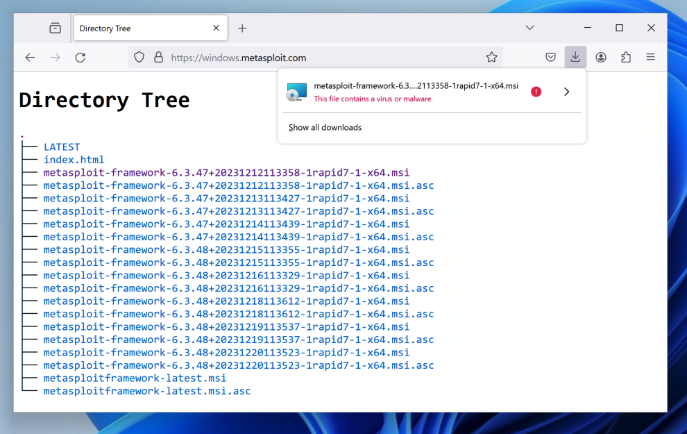Click the Save to Pocket icon
Viewport: 687px width, 434px height.
(x=550, y=57)
